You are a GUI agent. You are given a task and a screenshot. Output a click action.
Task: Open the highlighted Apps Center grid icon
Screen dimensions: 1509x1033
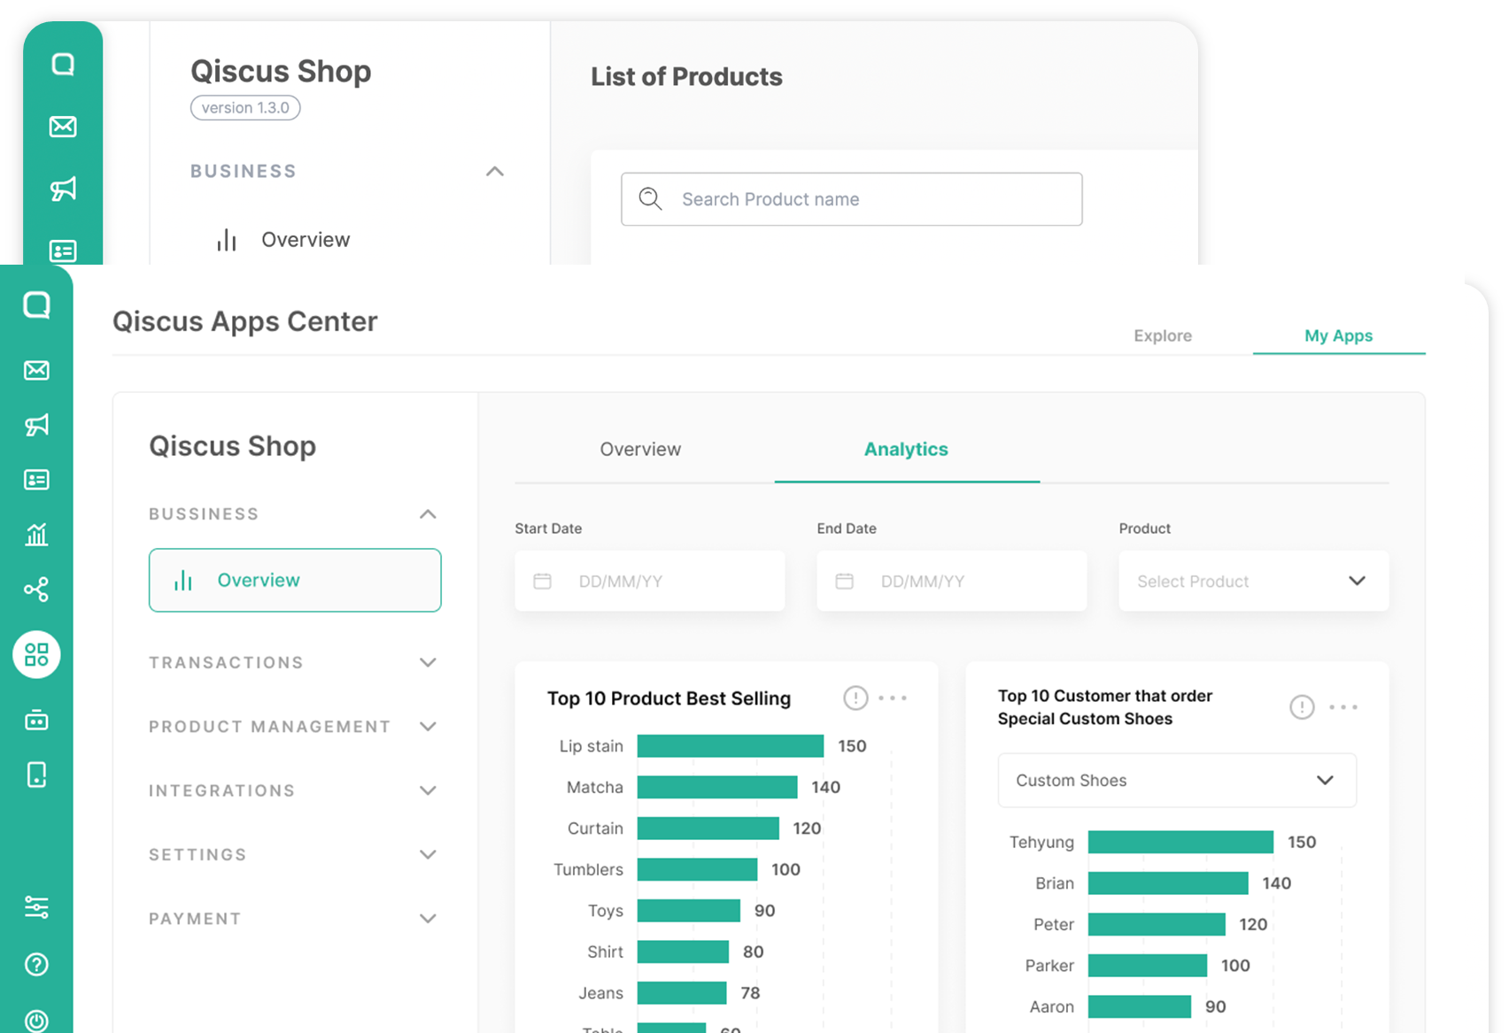(x=36, y=654)
